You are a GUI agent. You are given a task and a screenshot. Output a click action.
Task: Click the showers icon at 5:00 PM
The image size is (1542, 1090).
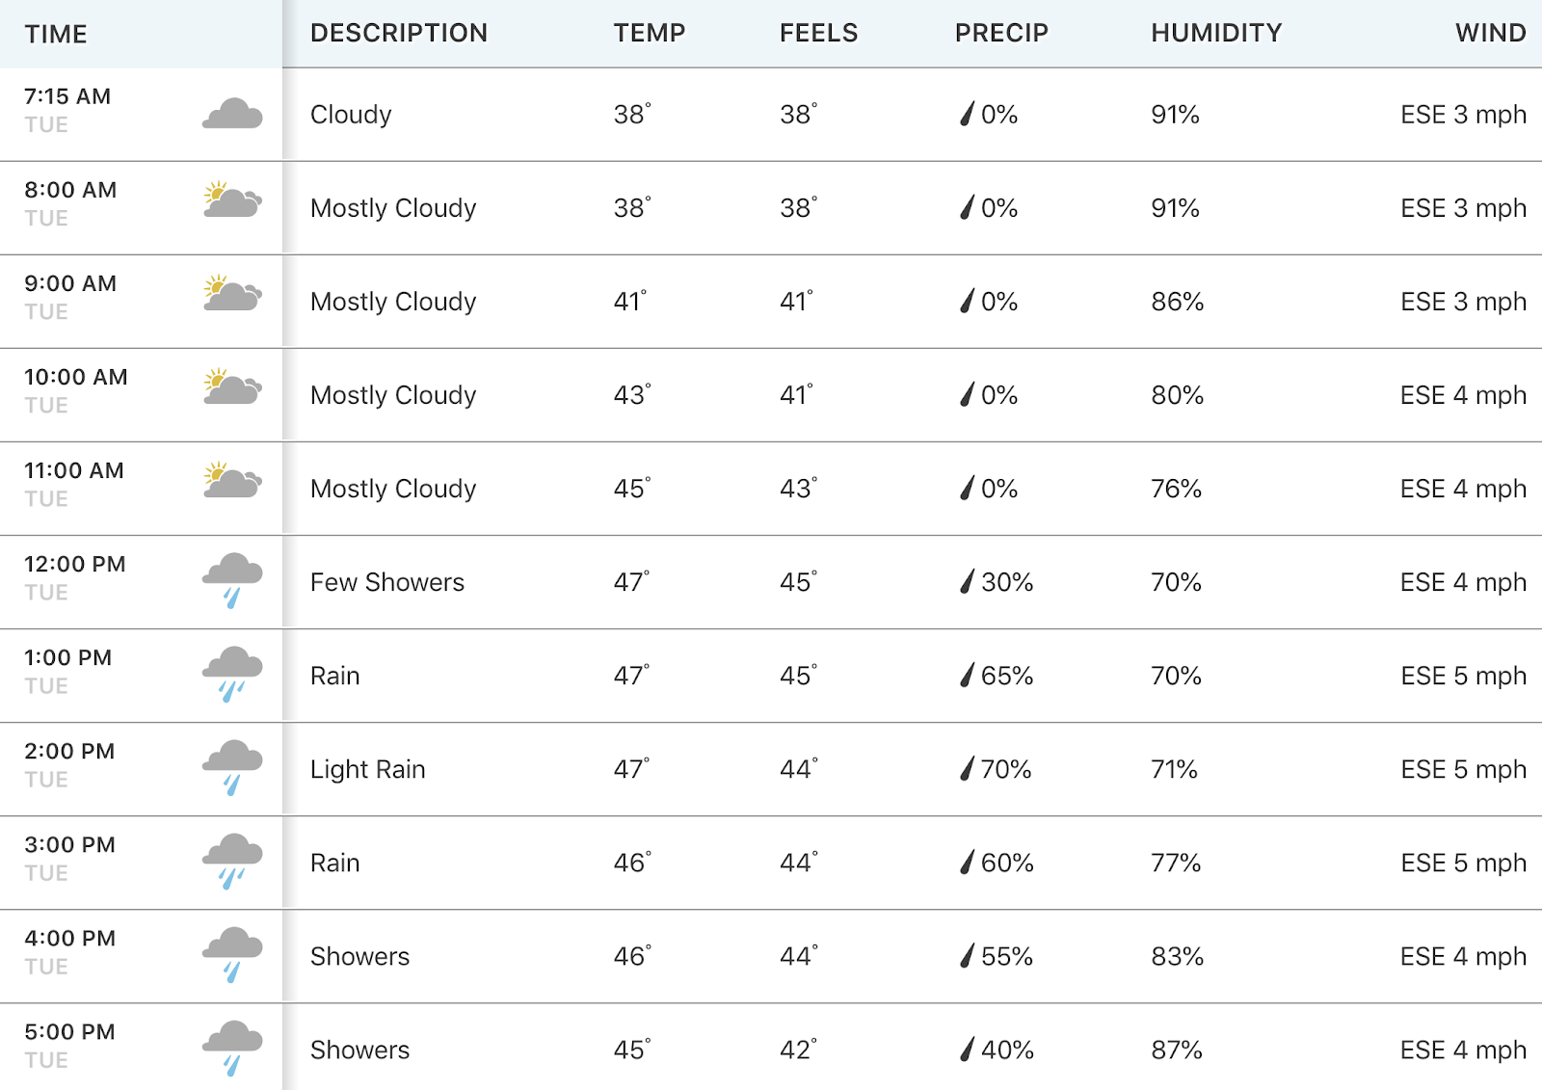pos(232,1048)
